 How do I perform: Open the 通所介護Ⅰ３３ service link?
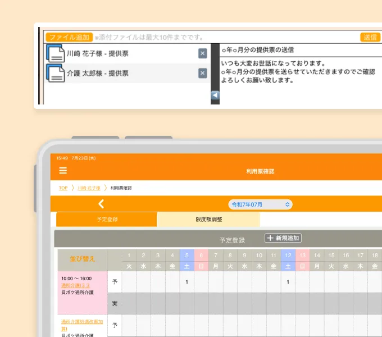75,285
